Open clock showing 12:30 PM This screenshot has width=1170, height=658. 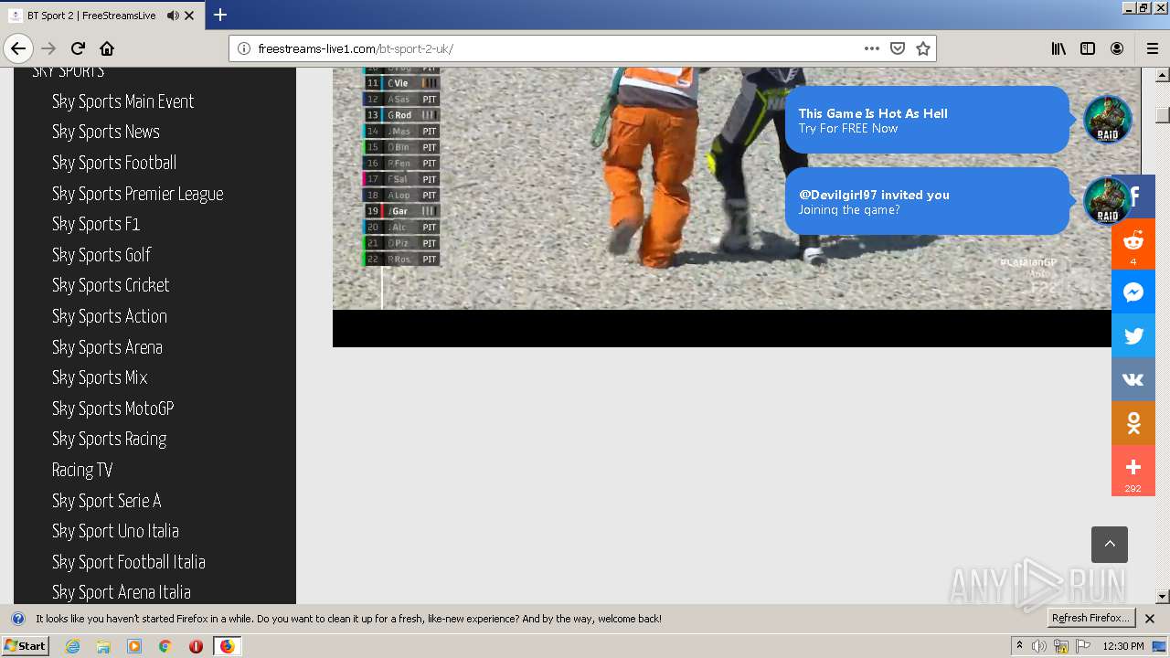(x=1122, y=646)
